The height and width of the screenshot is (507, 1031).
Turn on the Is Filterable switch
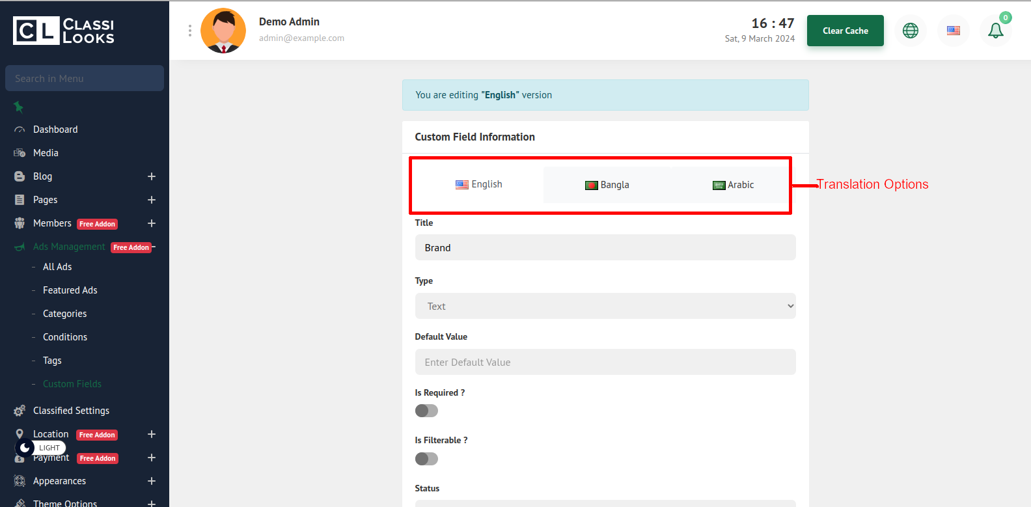(426, 459)
